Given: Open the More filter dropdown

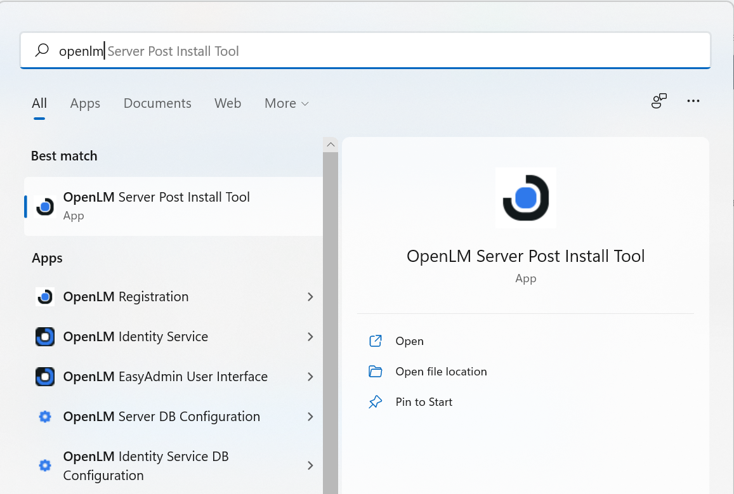Looking at the screenshot, I should 286,103.
